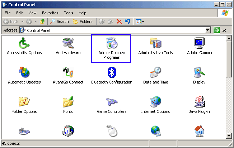Screen dimensions: 234x148
Task: Open the Favorites menu
Action: coord(50,13)
